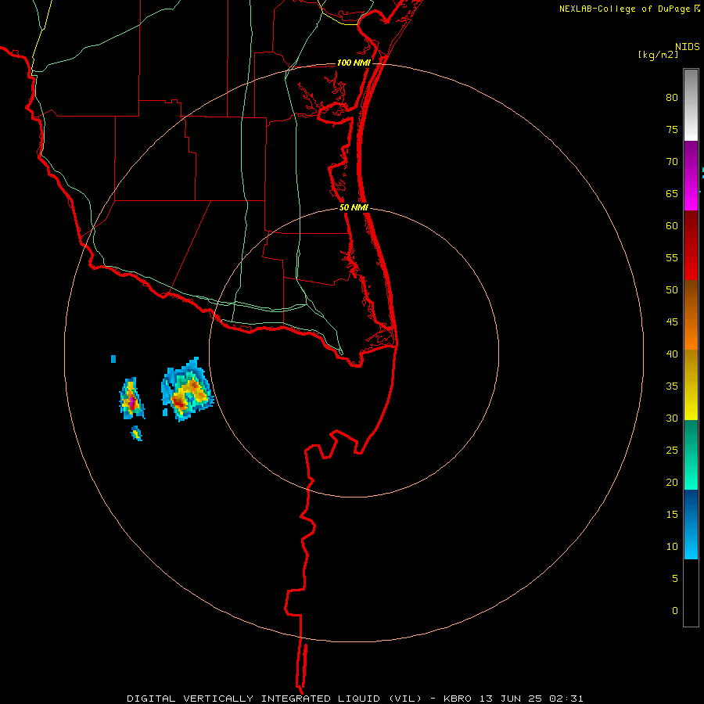The height and width of the screenshot is (704, 704).
Task: Click the scale value 65
Action: [x=672, y=193]
